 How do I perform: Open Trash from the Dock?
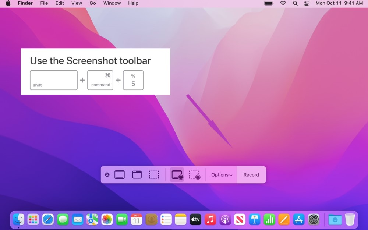[350, 220]
